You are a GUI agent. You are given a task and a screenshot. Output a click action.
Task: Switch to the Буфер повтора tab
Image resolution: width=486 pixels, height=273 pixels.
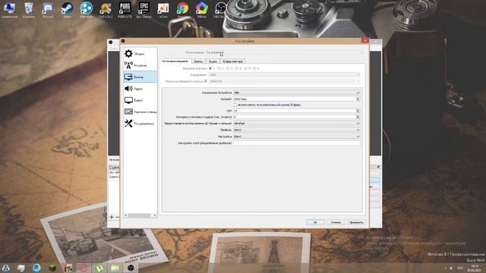coord(233,61)
